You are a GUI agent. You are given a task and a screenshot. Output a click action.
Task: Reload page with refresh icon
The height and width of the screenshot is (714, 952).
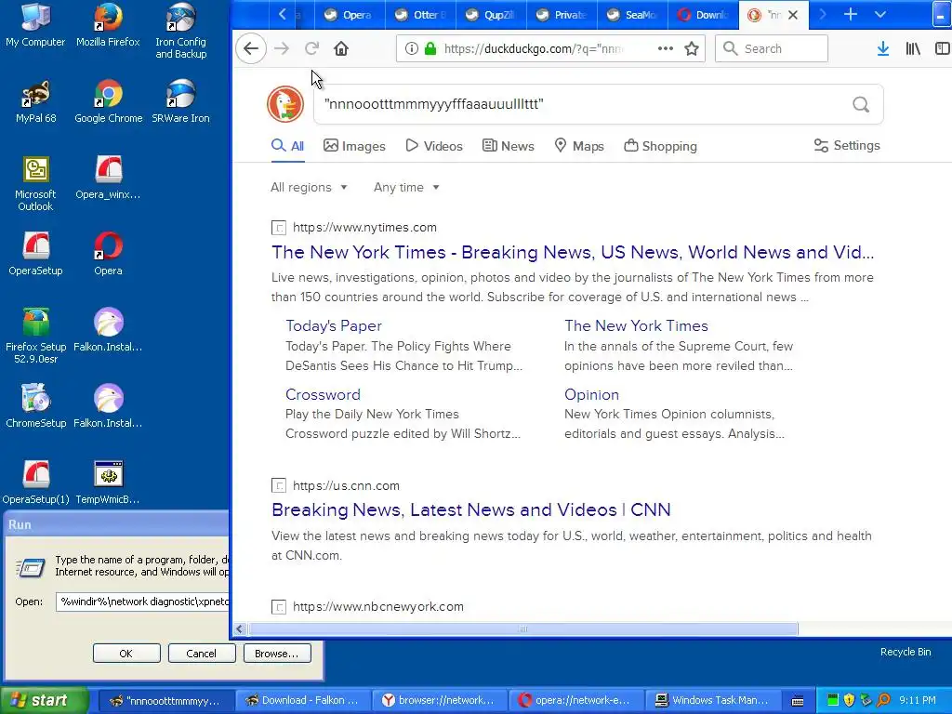[x=311, y=48]
